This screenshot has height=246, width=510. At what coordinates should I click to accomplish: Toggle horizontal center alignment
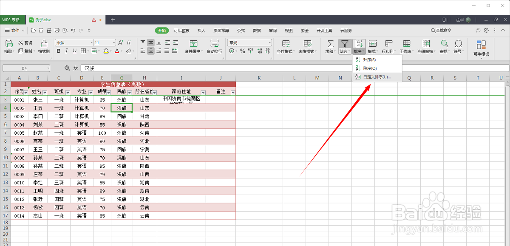coord(150,51)
